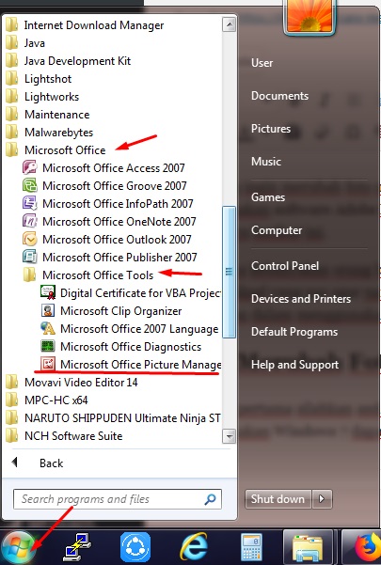Open Microsoft Clip Organizer icon

click(48, 311)
